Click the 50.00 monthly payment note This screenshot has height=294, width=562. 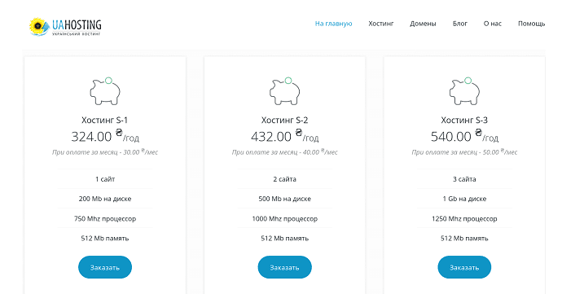pos(464,152)
